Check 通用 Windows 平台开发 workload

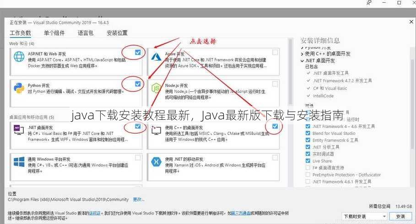pyautogui.click(x=138, y=158)
